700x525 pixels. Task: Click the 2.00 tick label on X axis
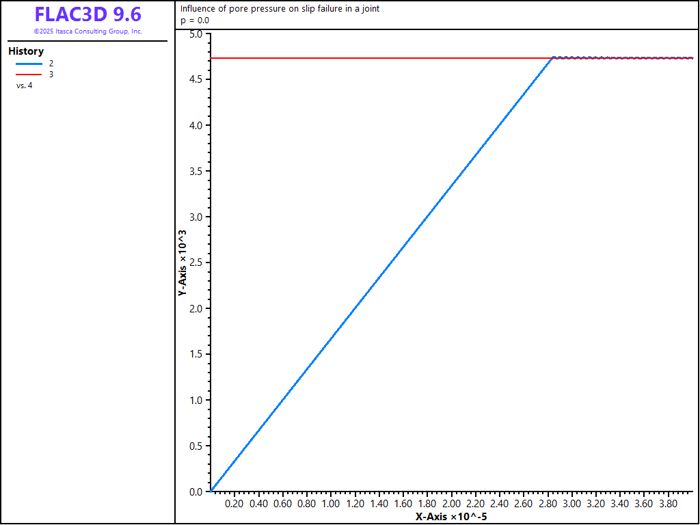click(450, 504)
